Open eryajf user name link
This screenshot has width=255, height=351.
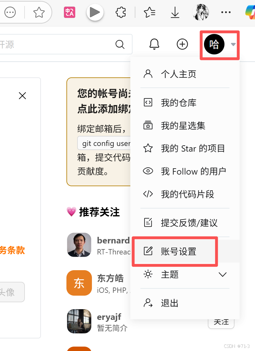click(109, 317)
